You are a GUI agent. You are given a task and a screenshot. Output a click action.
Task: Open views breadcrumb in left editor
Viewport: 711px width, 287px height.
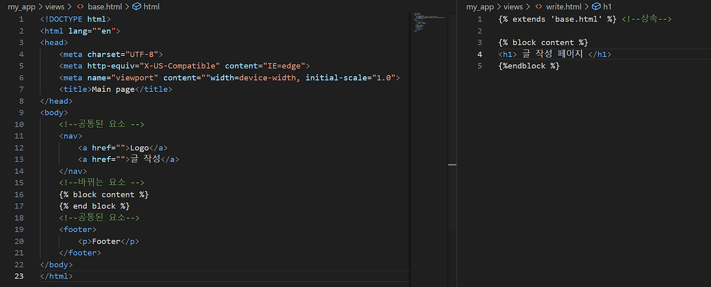click(x=54, y=7)
